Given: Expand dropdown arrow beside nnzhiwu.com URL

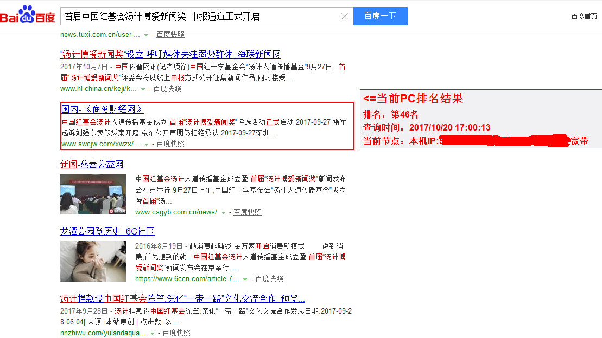Looking at the screenshot, I should (152, 334).
